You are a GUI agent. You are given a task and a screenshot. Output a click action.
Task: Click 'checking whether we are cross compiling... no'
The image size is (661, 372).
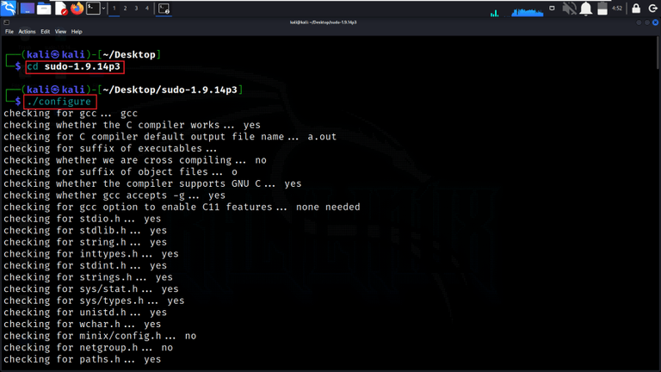[135, 160]
